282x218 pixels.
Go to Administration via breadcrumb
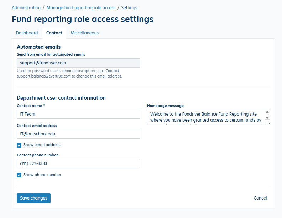point(26,7)
